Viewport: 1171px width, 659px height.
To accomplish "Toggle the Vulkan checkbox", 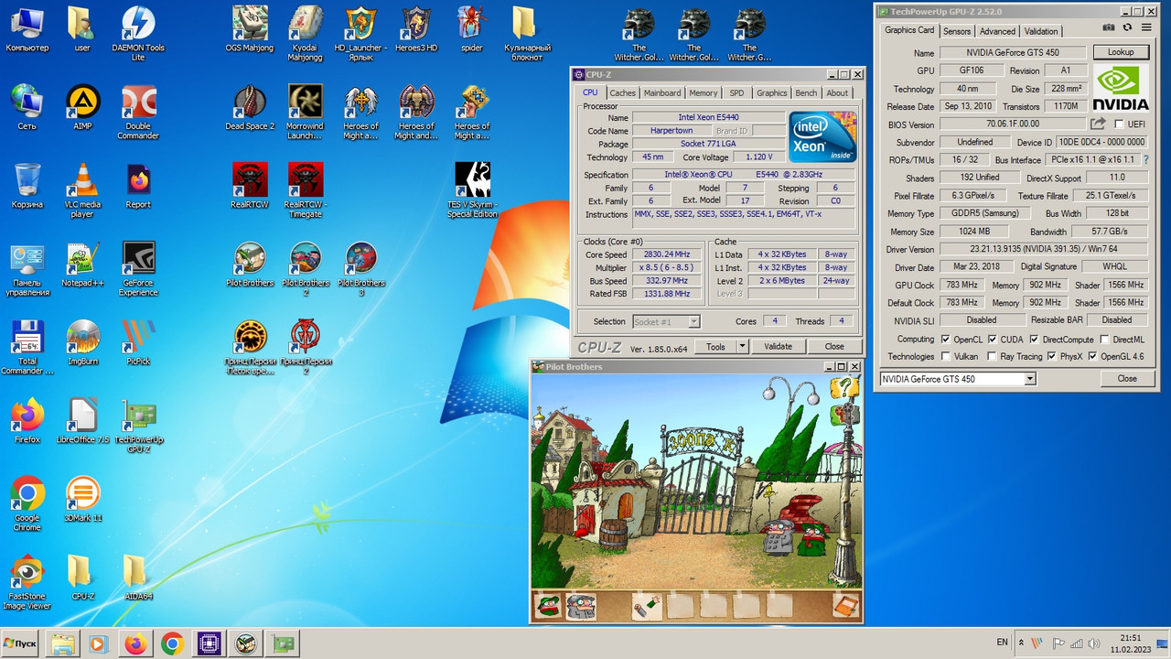I will click(945, 357).
